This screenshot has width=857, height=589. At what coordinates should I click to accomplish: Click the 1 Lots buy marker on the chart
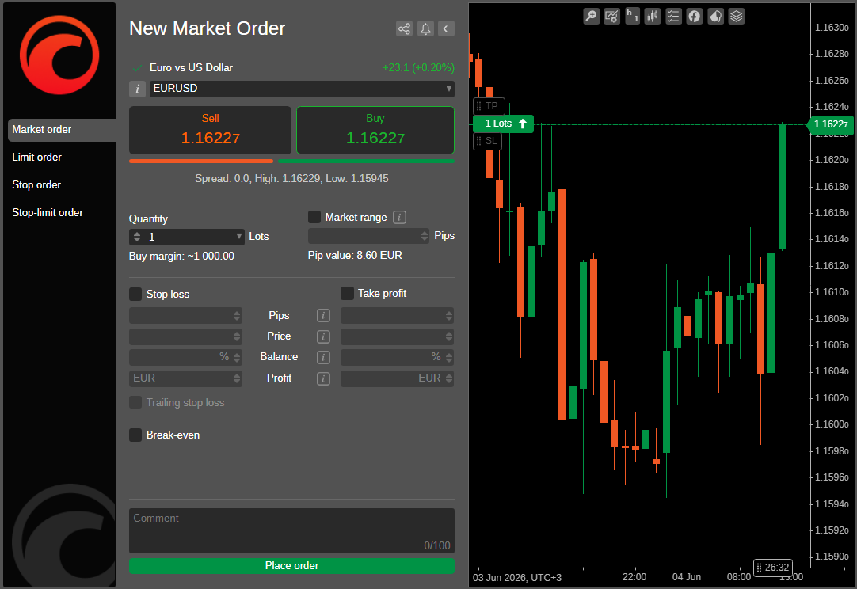504,123
